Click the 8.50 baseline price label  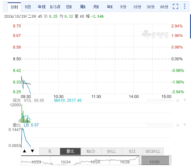pyautogui.click(x=17, y=59)
